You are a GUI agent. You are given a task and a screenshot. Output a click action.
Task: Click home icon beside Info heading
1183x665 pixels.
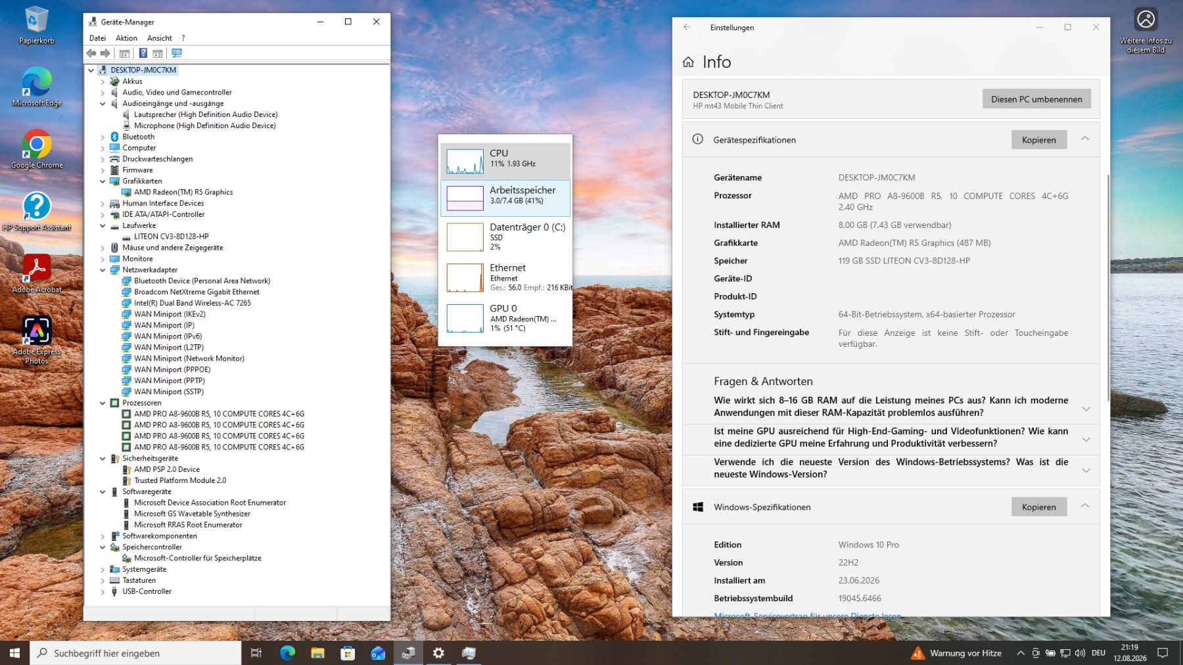(x=688, y=62)
